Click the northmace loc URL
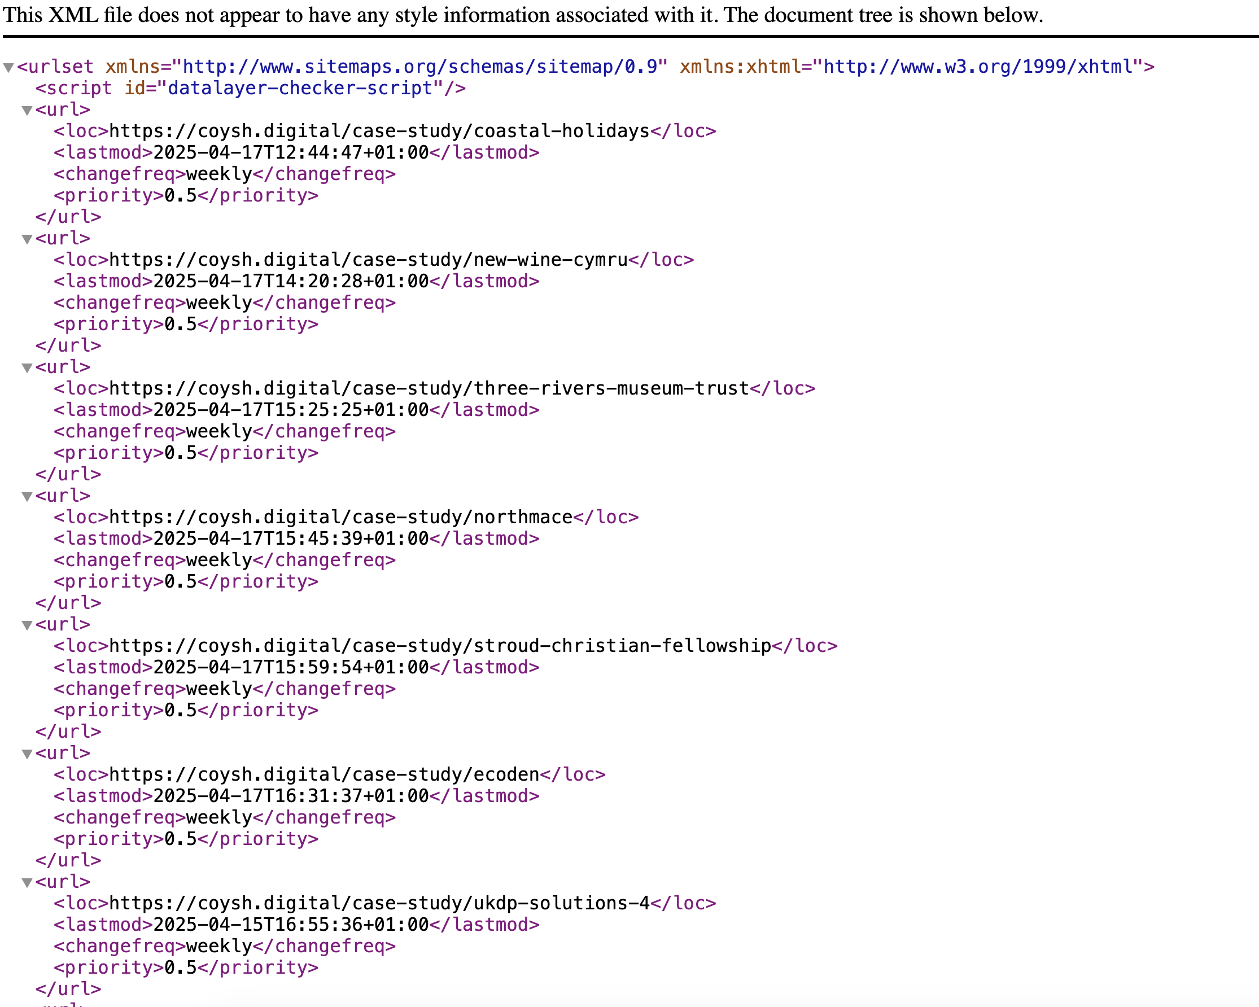 [341, 517]
